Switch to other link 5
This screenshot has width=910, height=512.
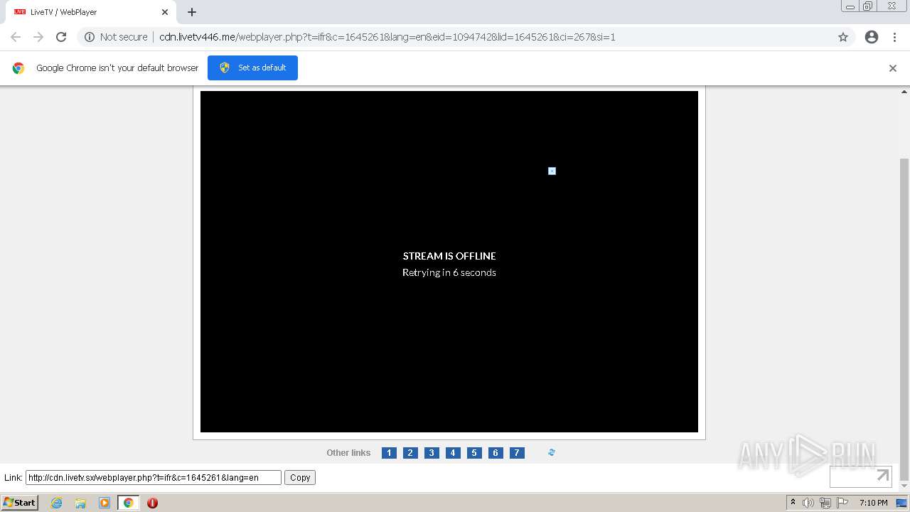pos(474,453)
